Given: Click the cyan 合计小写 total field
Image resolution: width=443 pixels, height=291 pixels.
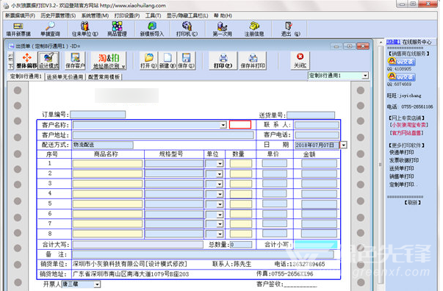Looking at the screenshot, I should pos(316,245).
